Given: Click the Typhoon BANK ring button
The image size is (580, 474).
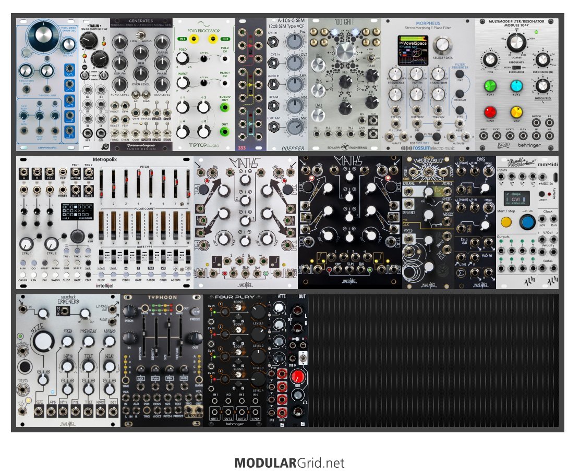Looking at the screenshot, I should [199, 380].
